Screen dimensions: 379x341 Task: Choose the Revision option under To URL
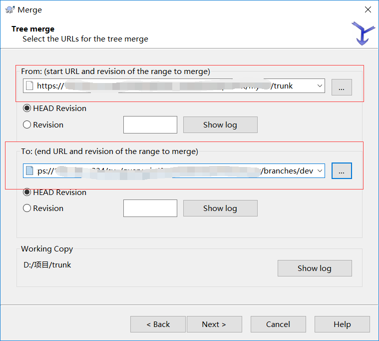27,208
